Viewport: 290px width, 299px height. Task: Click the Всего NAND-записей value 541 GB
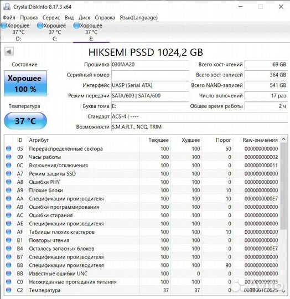click(x=266, y=85)
